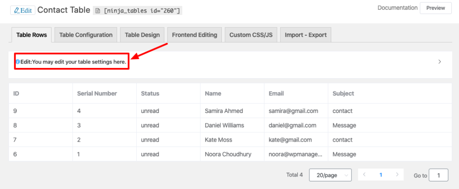Click the Go to page input field
Screen dimensions: 459x189
coord(438,175)
